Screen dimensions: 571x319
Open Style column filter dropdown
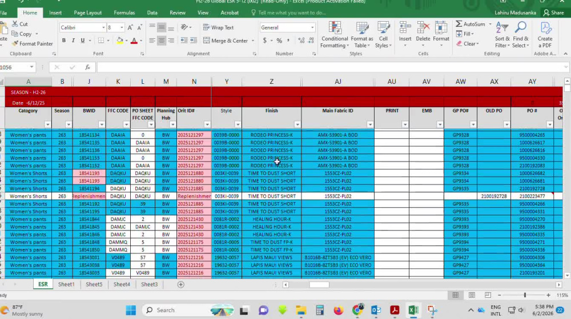coord(238,125)
